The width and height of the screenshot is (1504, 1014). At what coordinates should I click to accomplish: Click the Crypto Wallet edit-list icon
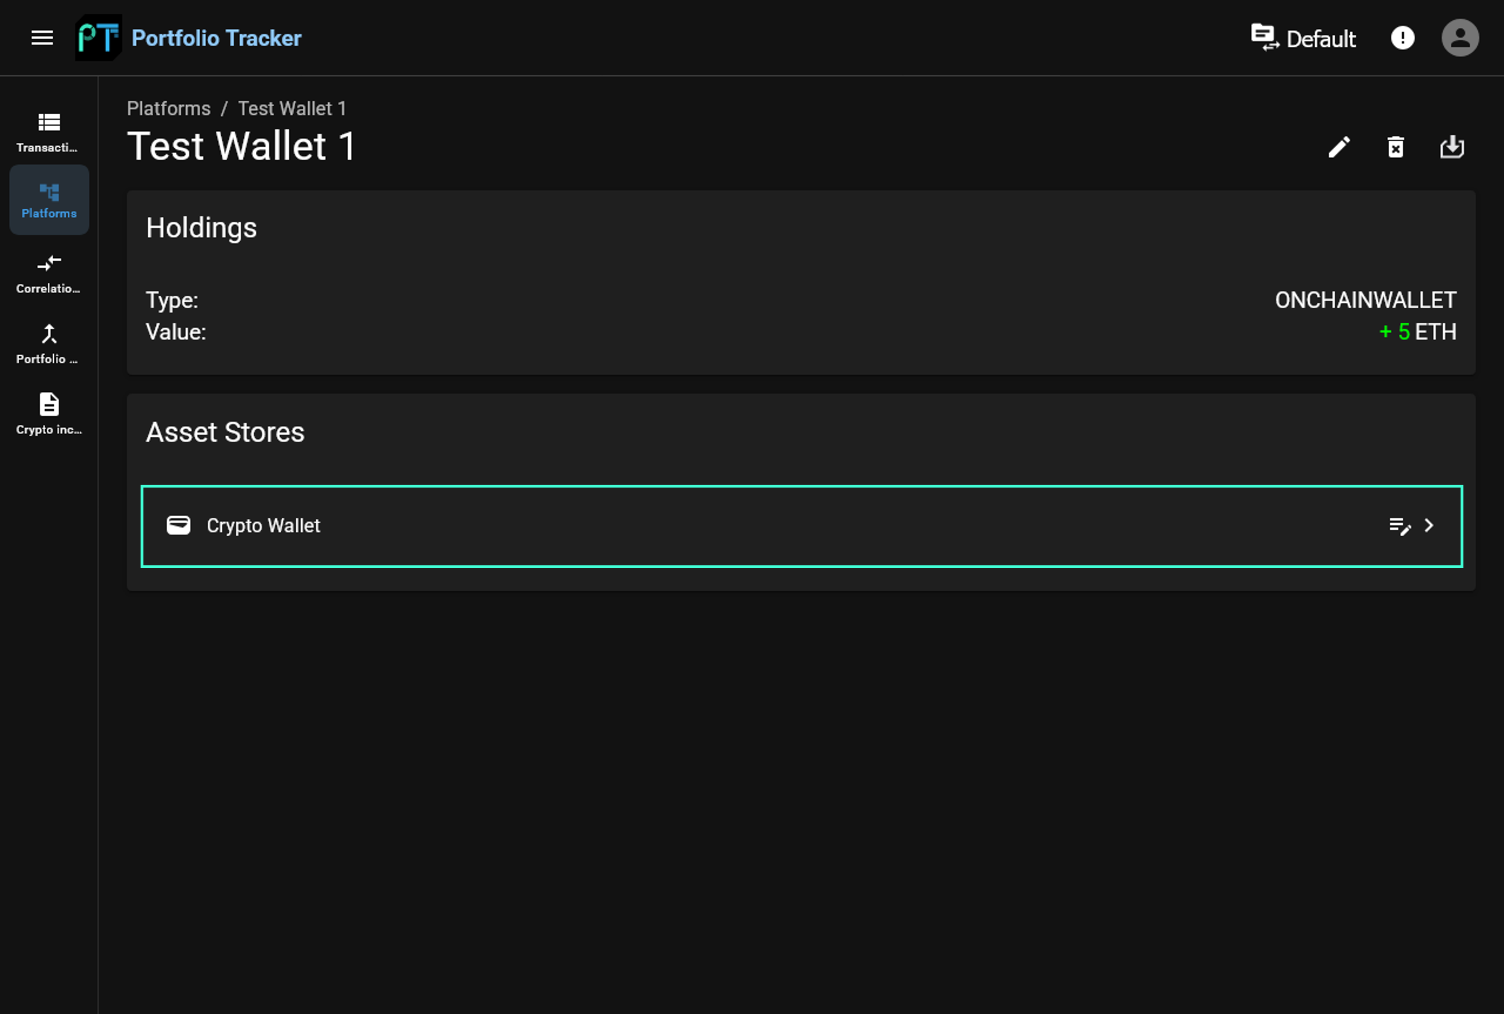(x=1400, y=526)
